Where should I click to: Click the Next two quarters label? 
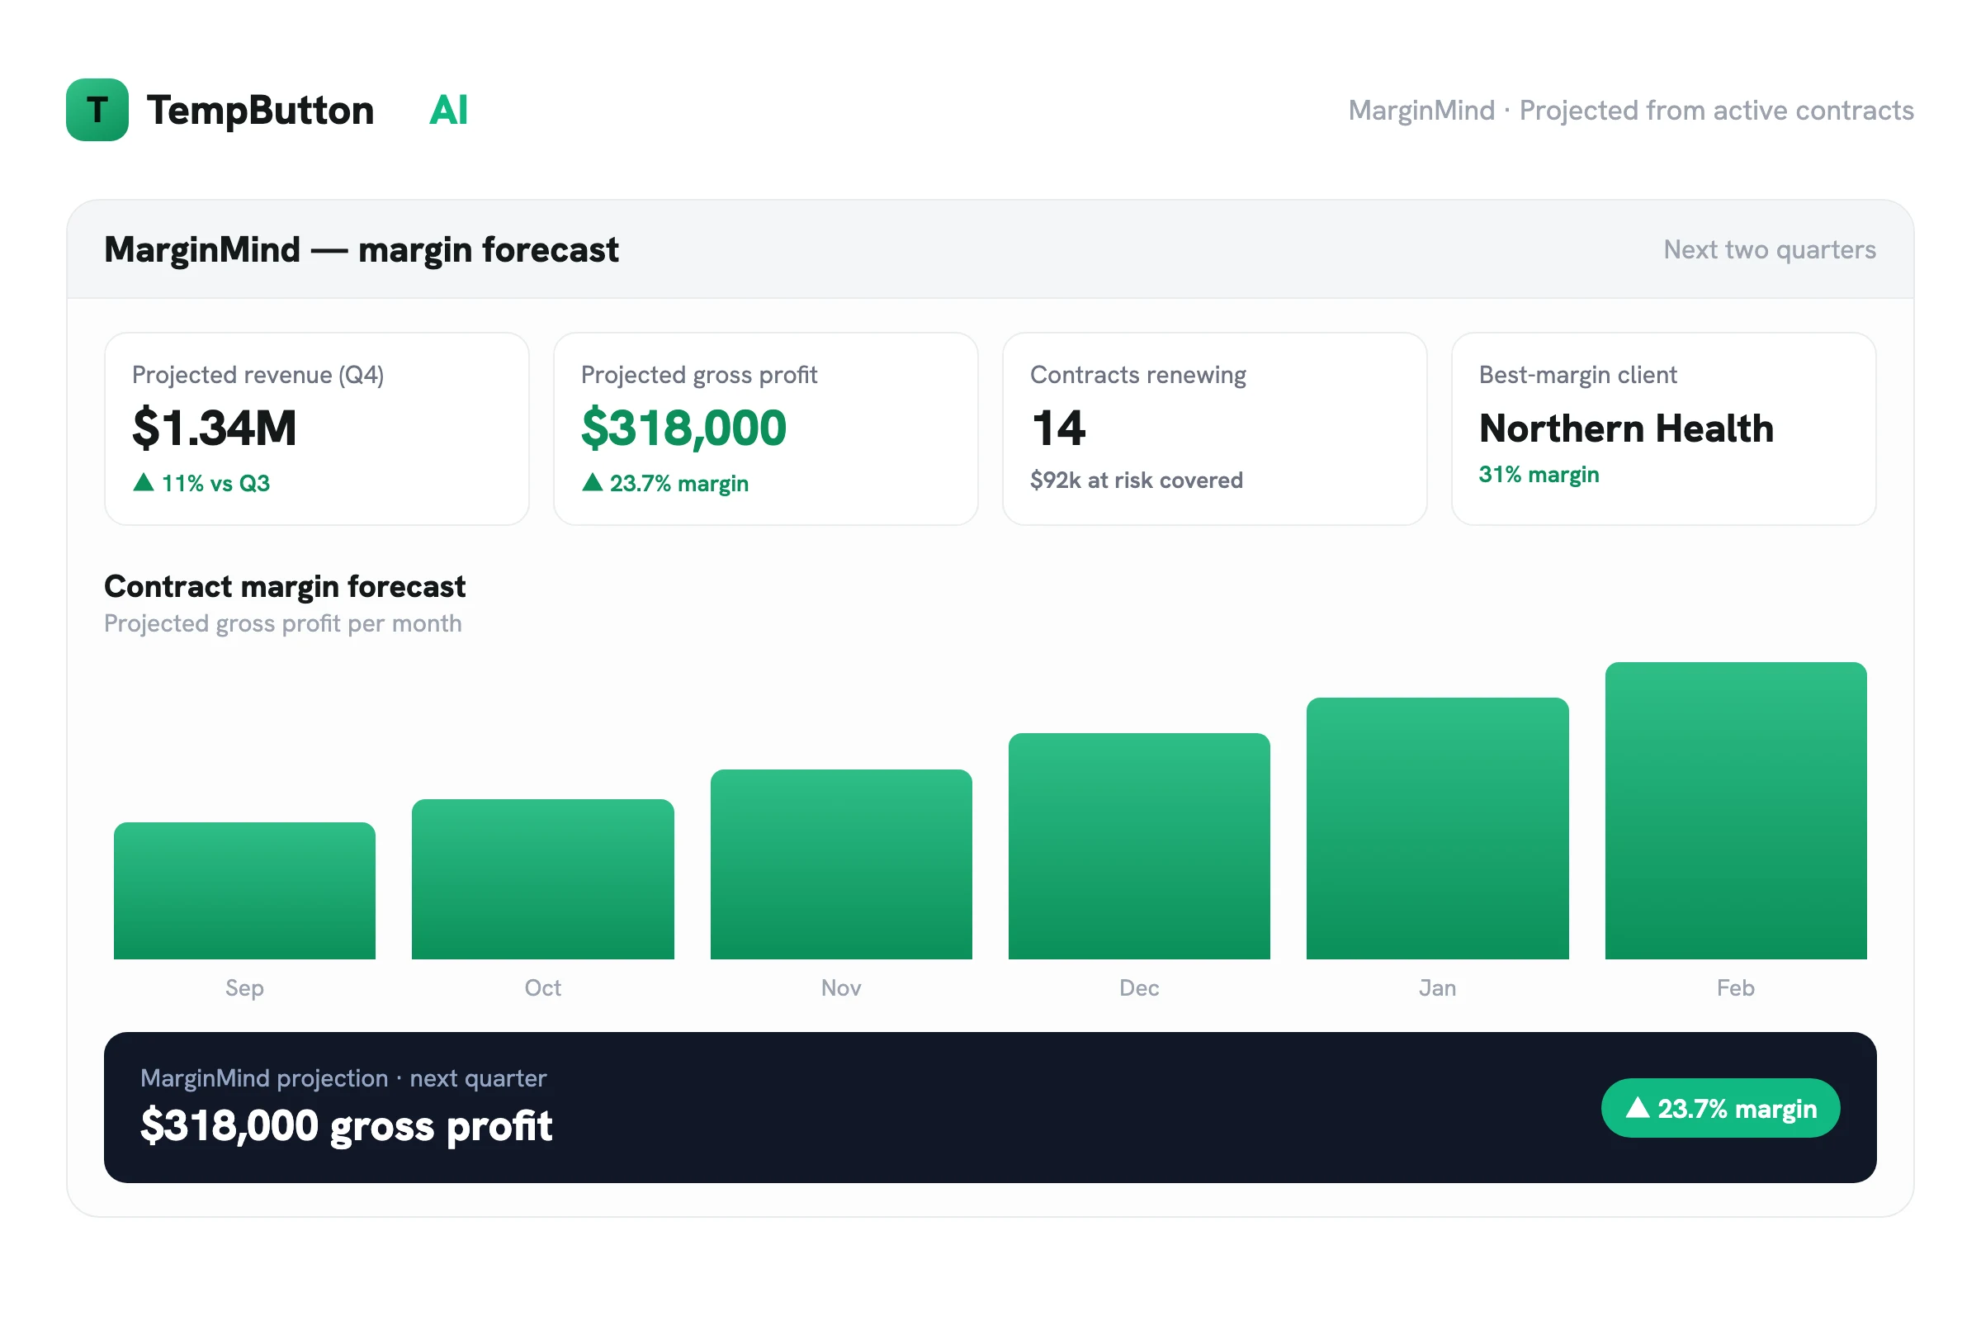[1770, 250]
